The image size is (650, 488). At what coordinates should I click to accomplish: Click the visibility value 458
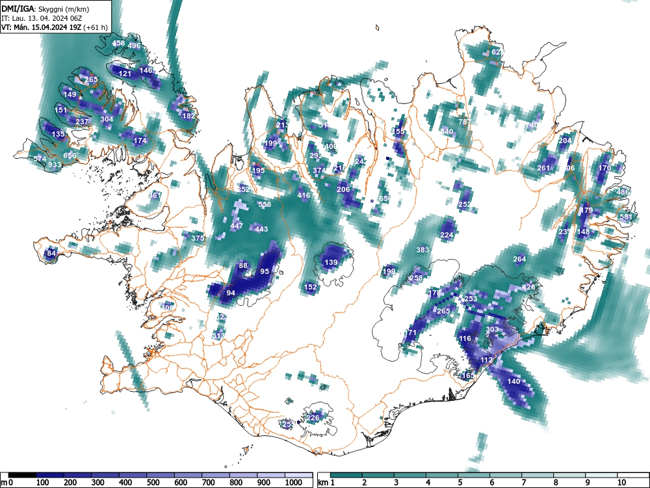(x=118, y=43)
